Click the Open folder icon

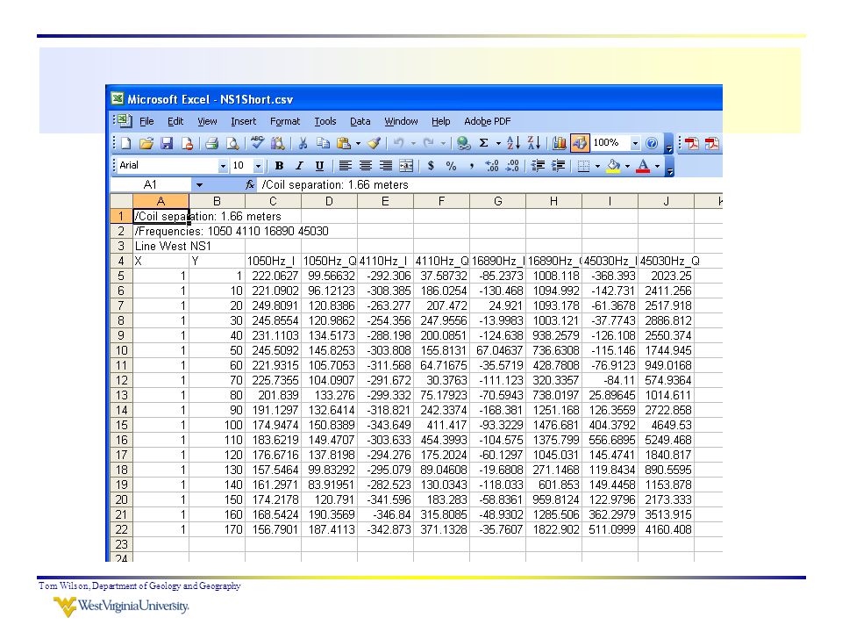point(146,143)
